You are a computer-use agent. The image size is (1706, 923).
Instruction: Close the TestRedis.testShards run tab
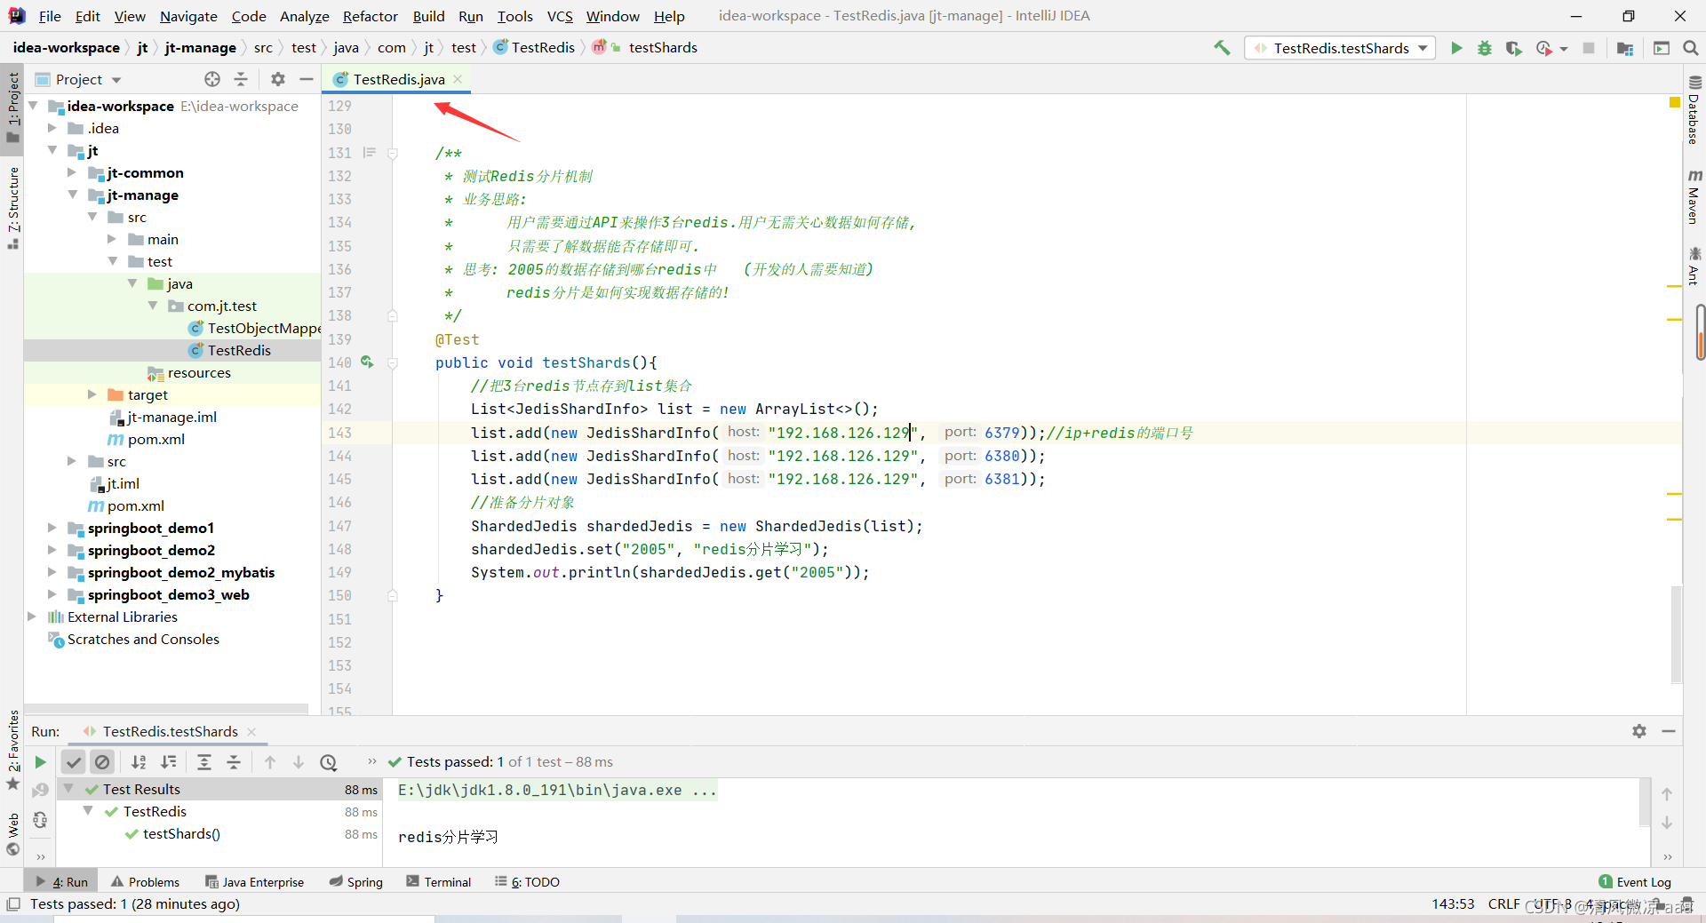(x=251, y=732)
